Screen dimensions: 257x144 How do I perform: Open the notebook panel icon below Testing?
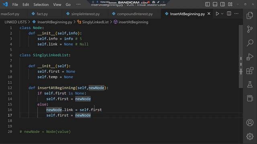tap(250, 98)
